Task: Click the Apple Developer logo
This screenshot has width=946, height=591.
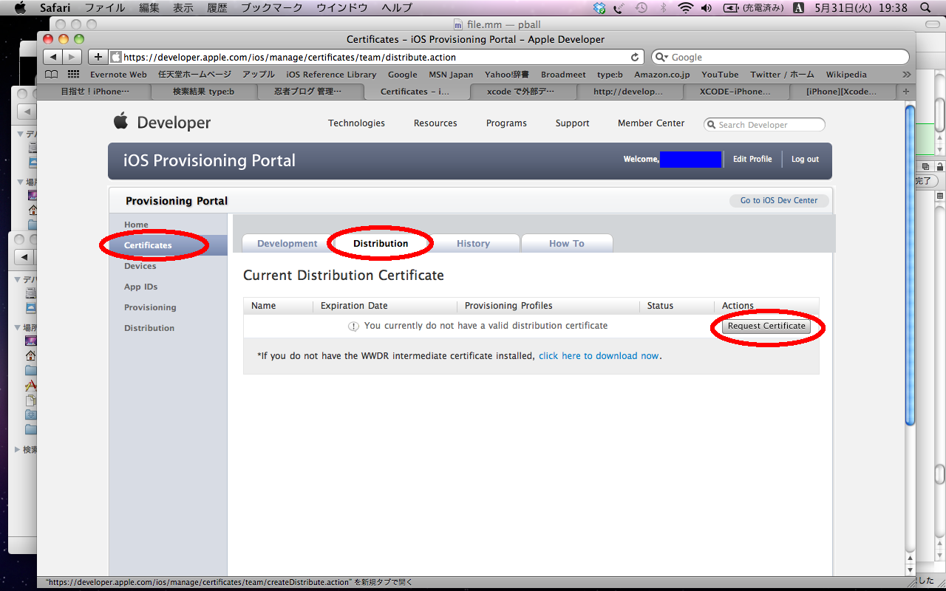Action: tap(163, 123)
